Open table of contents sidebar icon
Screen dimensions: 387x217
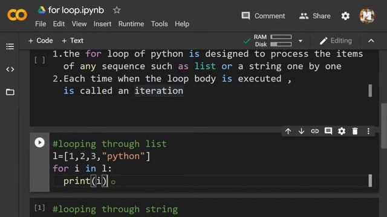click(x=10, y=46)
